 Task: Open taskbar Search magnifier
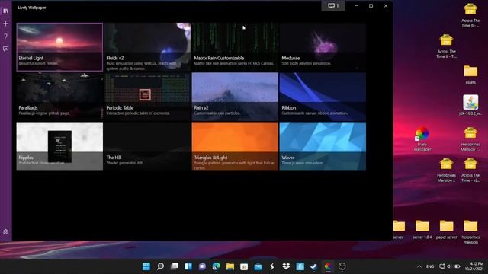160,266
